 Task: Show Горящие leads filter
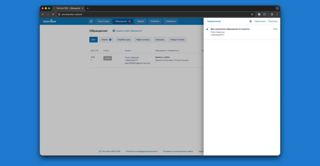point(160,40)
